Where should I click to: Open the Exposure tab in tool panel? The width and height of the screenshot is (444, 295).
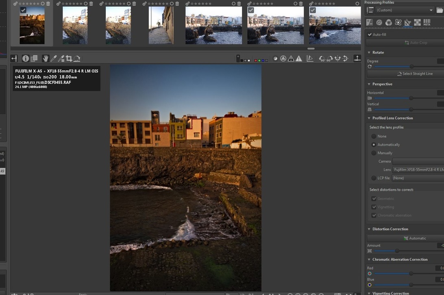click(x=370, y=22)
